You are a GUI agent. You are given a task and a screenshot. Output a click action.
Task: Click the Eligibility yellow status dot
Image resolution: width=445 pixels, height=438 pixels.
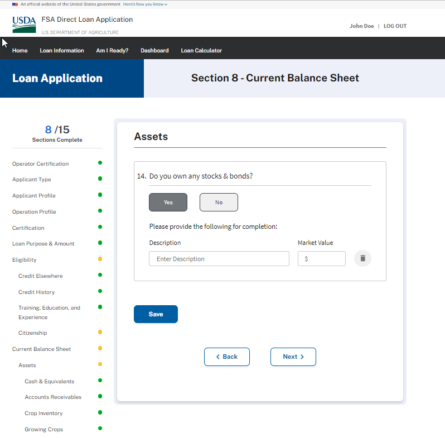point(100,259)
